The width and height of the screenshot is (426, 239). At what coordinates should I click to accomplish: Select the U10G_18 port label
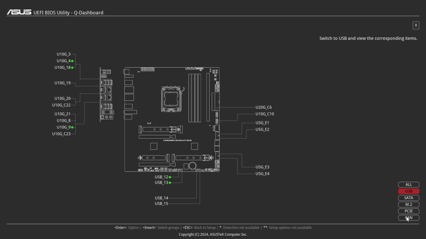(x=62, y=68)
